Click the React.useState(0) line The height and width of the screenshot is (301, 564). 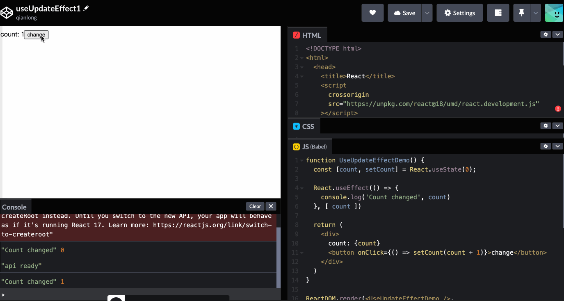(395, 169)
